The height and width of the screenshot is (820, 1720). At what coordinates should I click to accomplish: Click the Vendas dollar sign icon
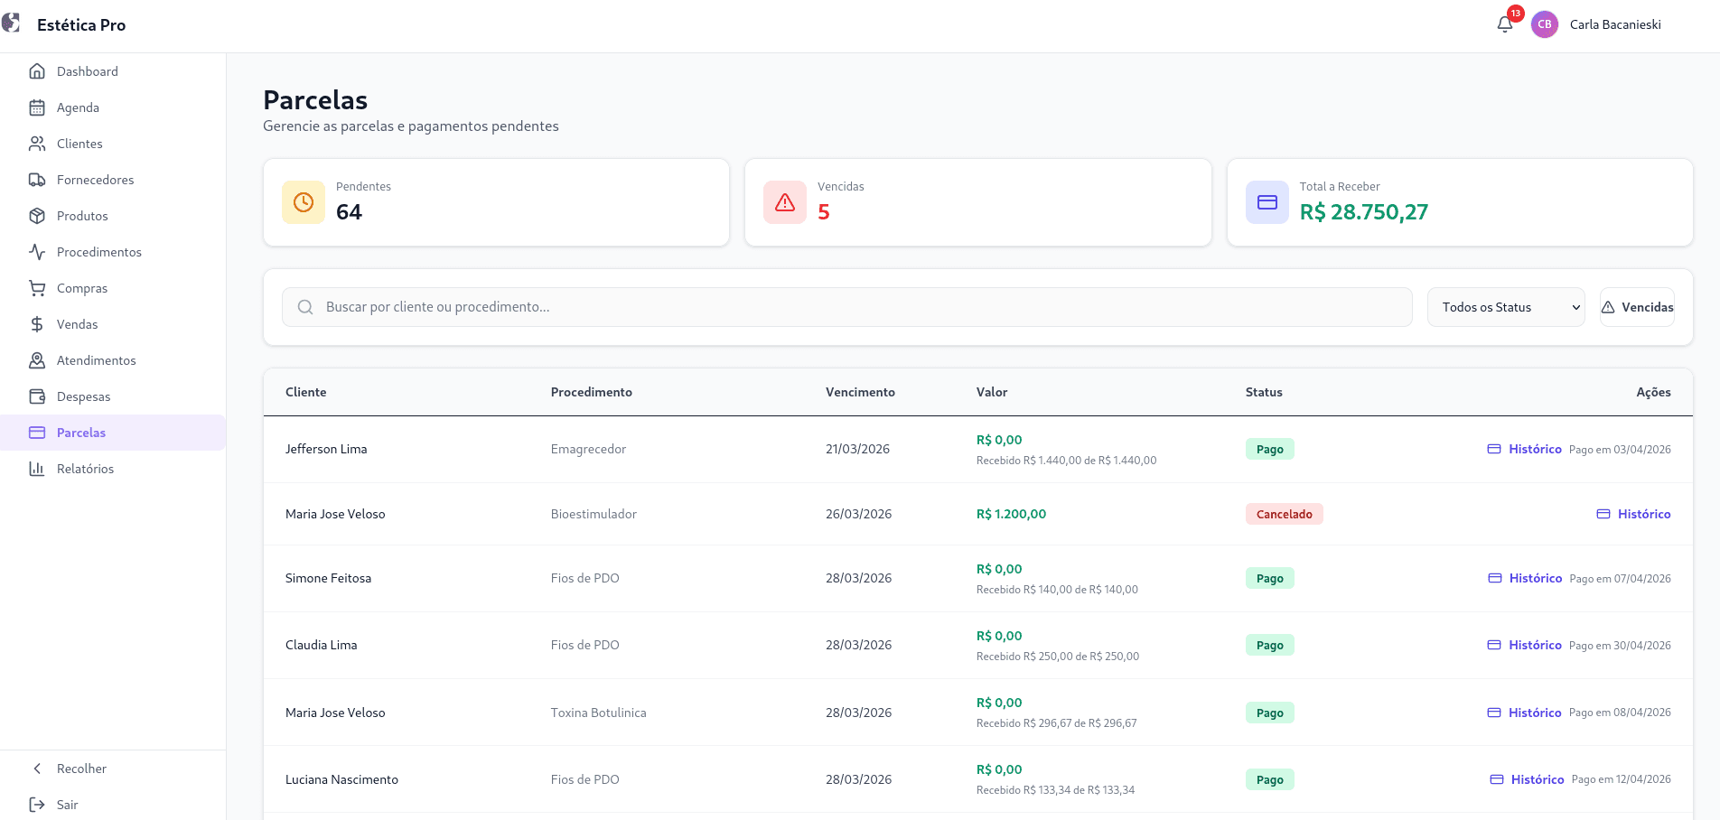point(37,324)
